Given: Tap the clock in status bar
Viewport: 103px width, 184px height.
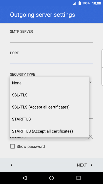Looking at the screenshot, I should click(x=97, y=3).
